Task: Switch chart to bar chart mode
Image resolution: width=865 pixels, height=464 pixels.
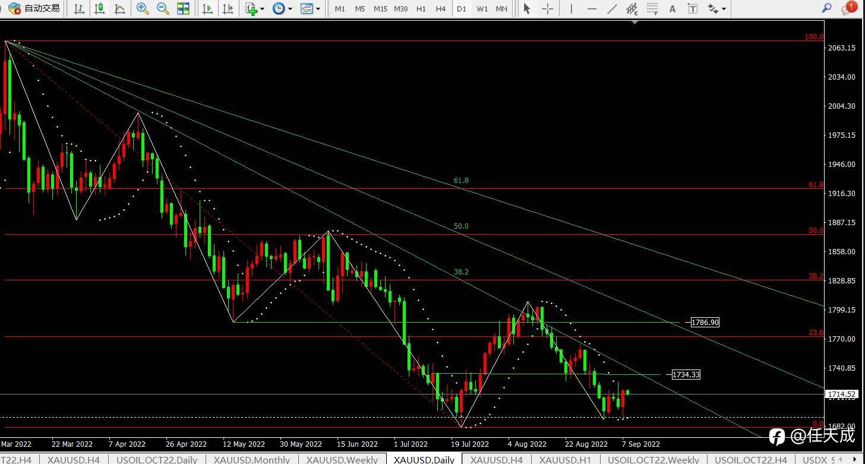Action: 80,8
